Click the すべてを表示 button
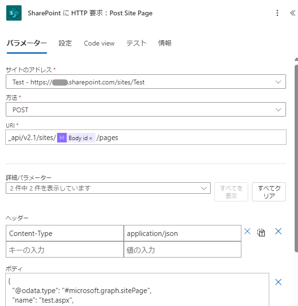The image size is (298, 306). [231, 192]
